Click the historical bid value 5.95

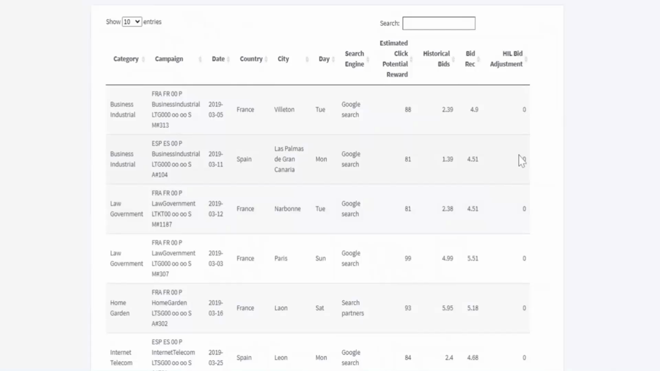point(447,308)
